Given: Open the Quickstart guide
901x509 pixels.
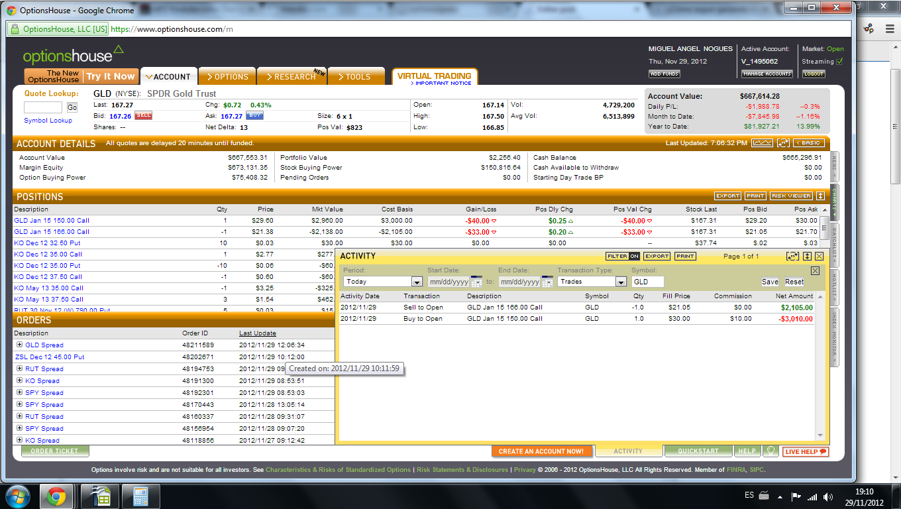Looking at the screenshot, I should tap(698, 451).
